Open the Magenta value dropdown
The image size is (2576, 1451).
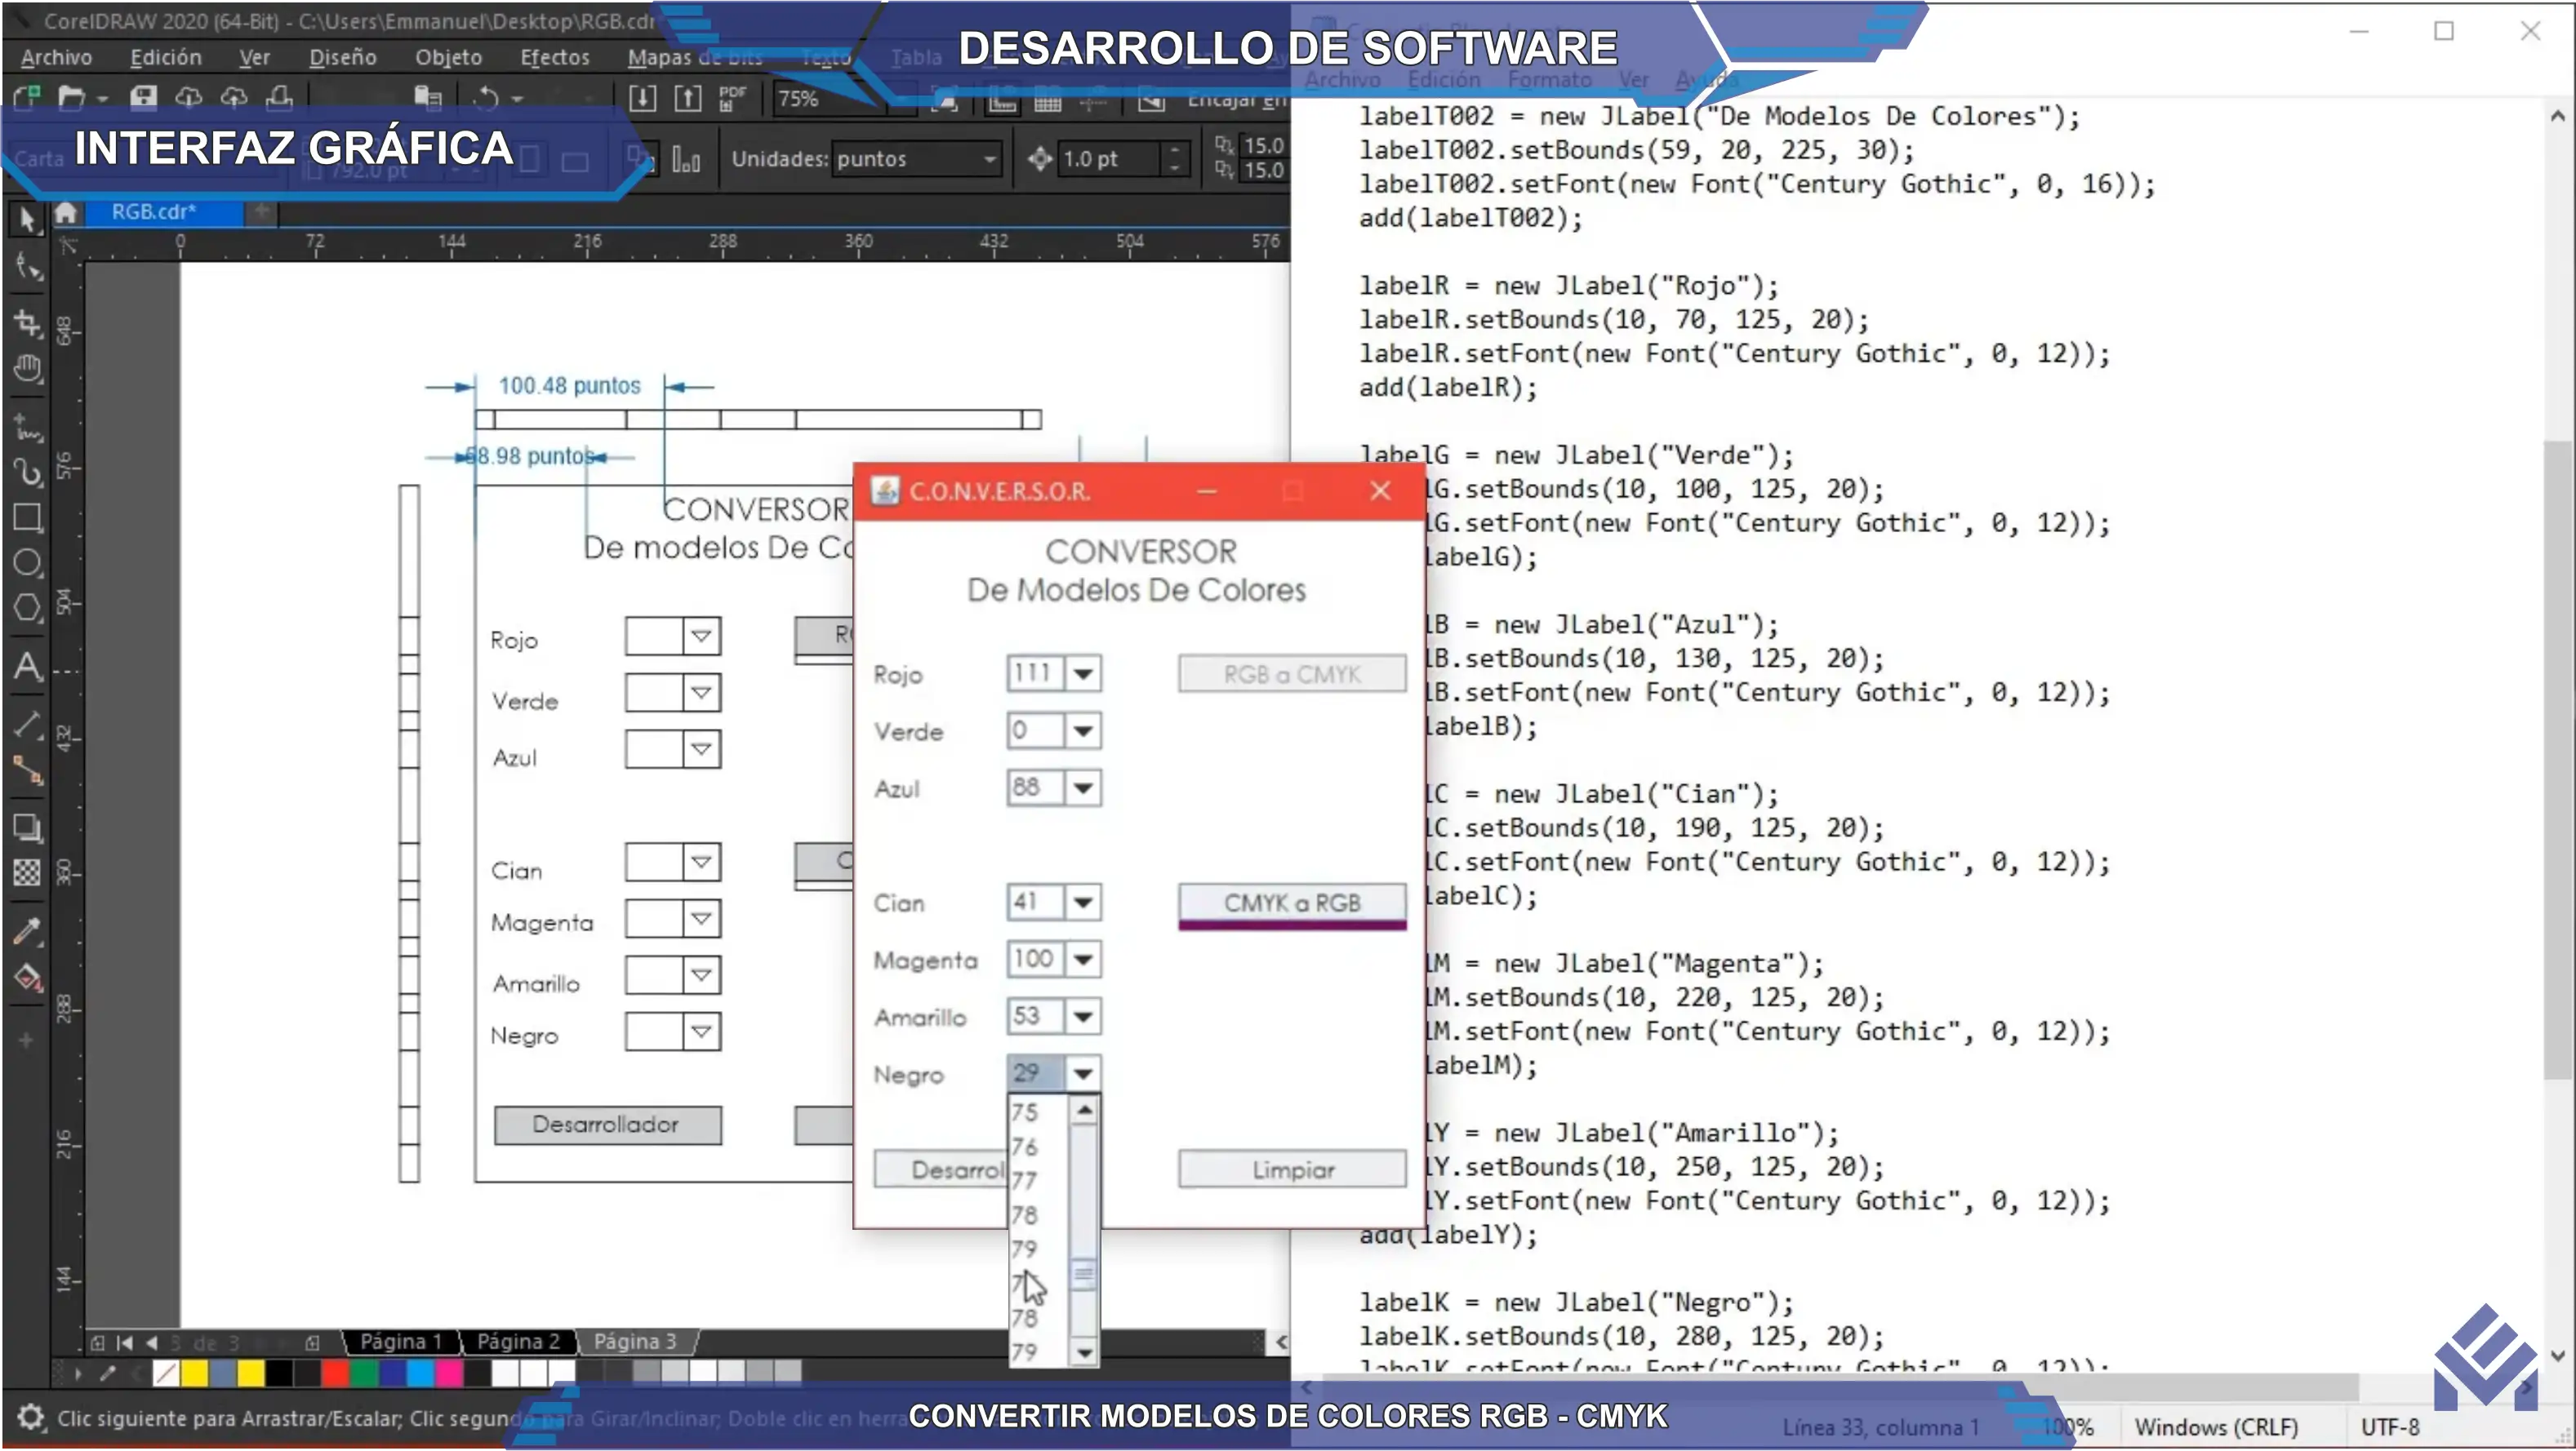[x=1083, y=960]
